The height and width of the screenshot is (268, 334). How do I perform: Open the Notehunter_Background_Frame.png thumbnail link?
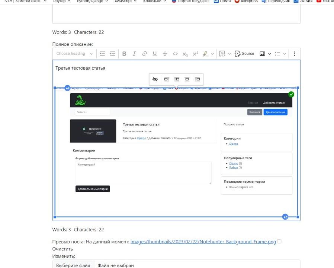pos(203,242)
